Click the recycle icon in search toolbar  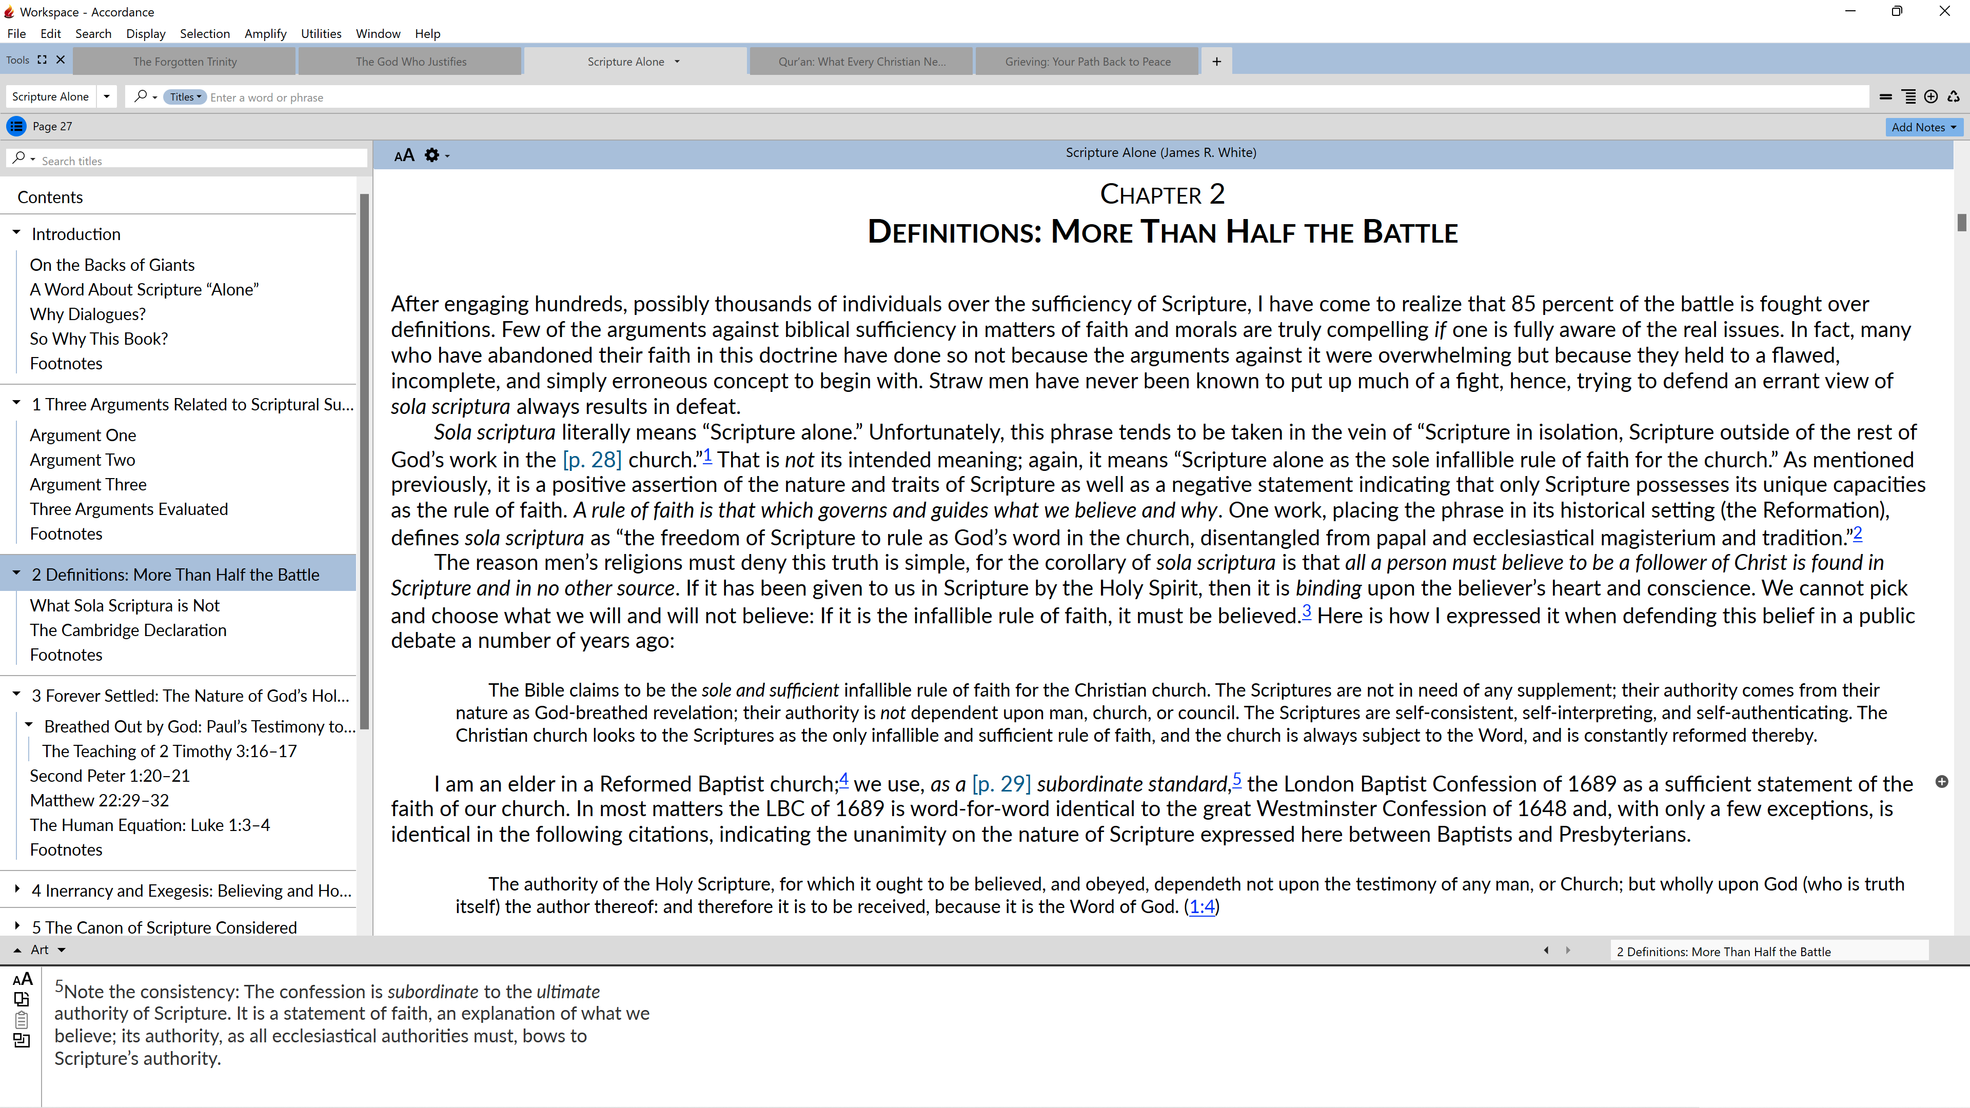click(x=1953, y=96)
